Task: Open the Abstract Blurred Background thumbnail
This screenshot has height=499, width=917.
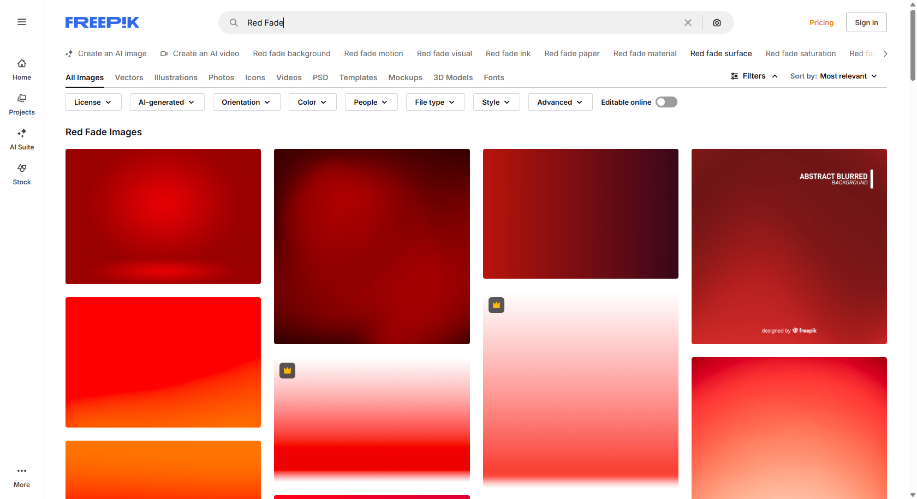Action: [789, 246]
